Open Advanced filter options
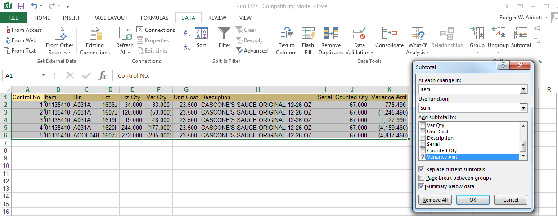Viewport: 558px width, 216px height. 252,51
